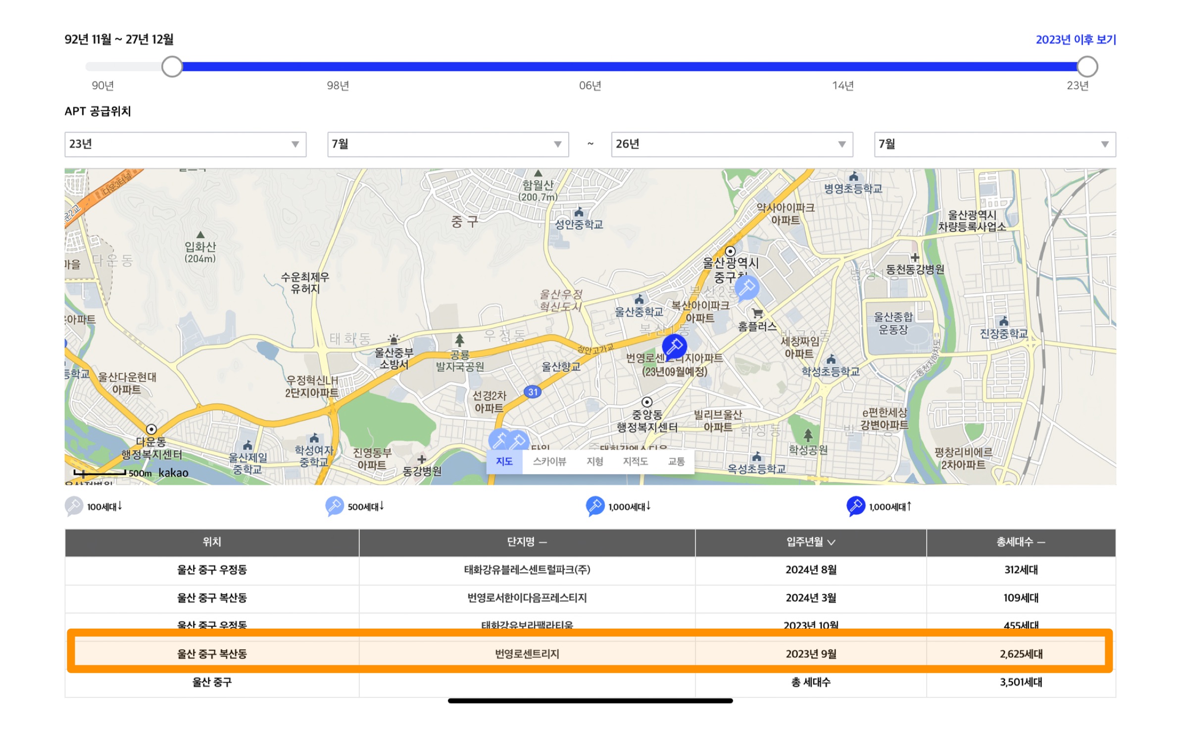
Task: Switch map to 지적도 tab
Action: (635, 461)
